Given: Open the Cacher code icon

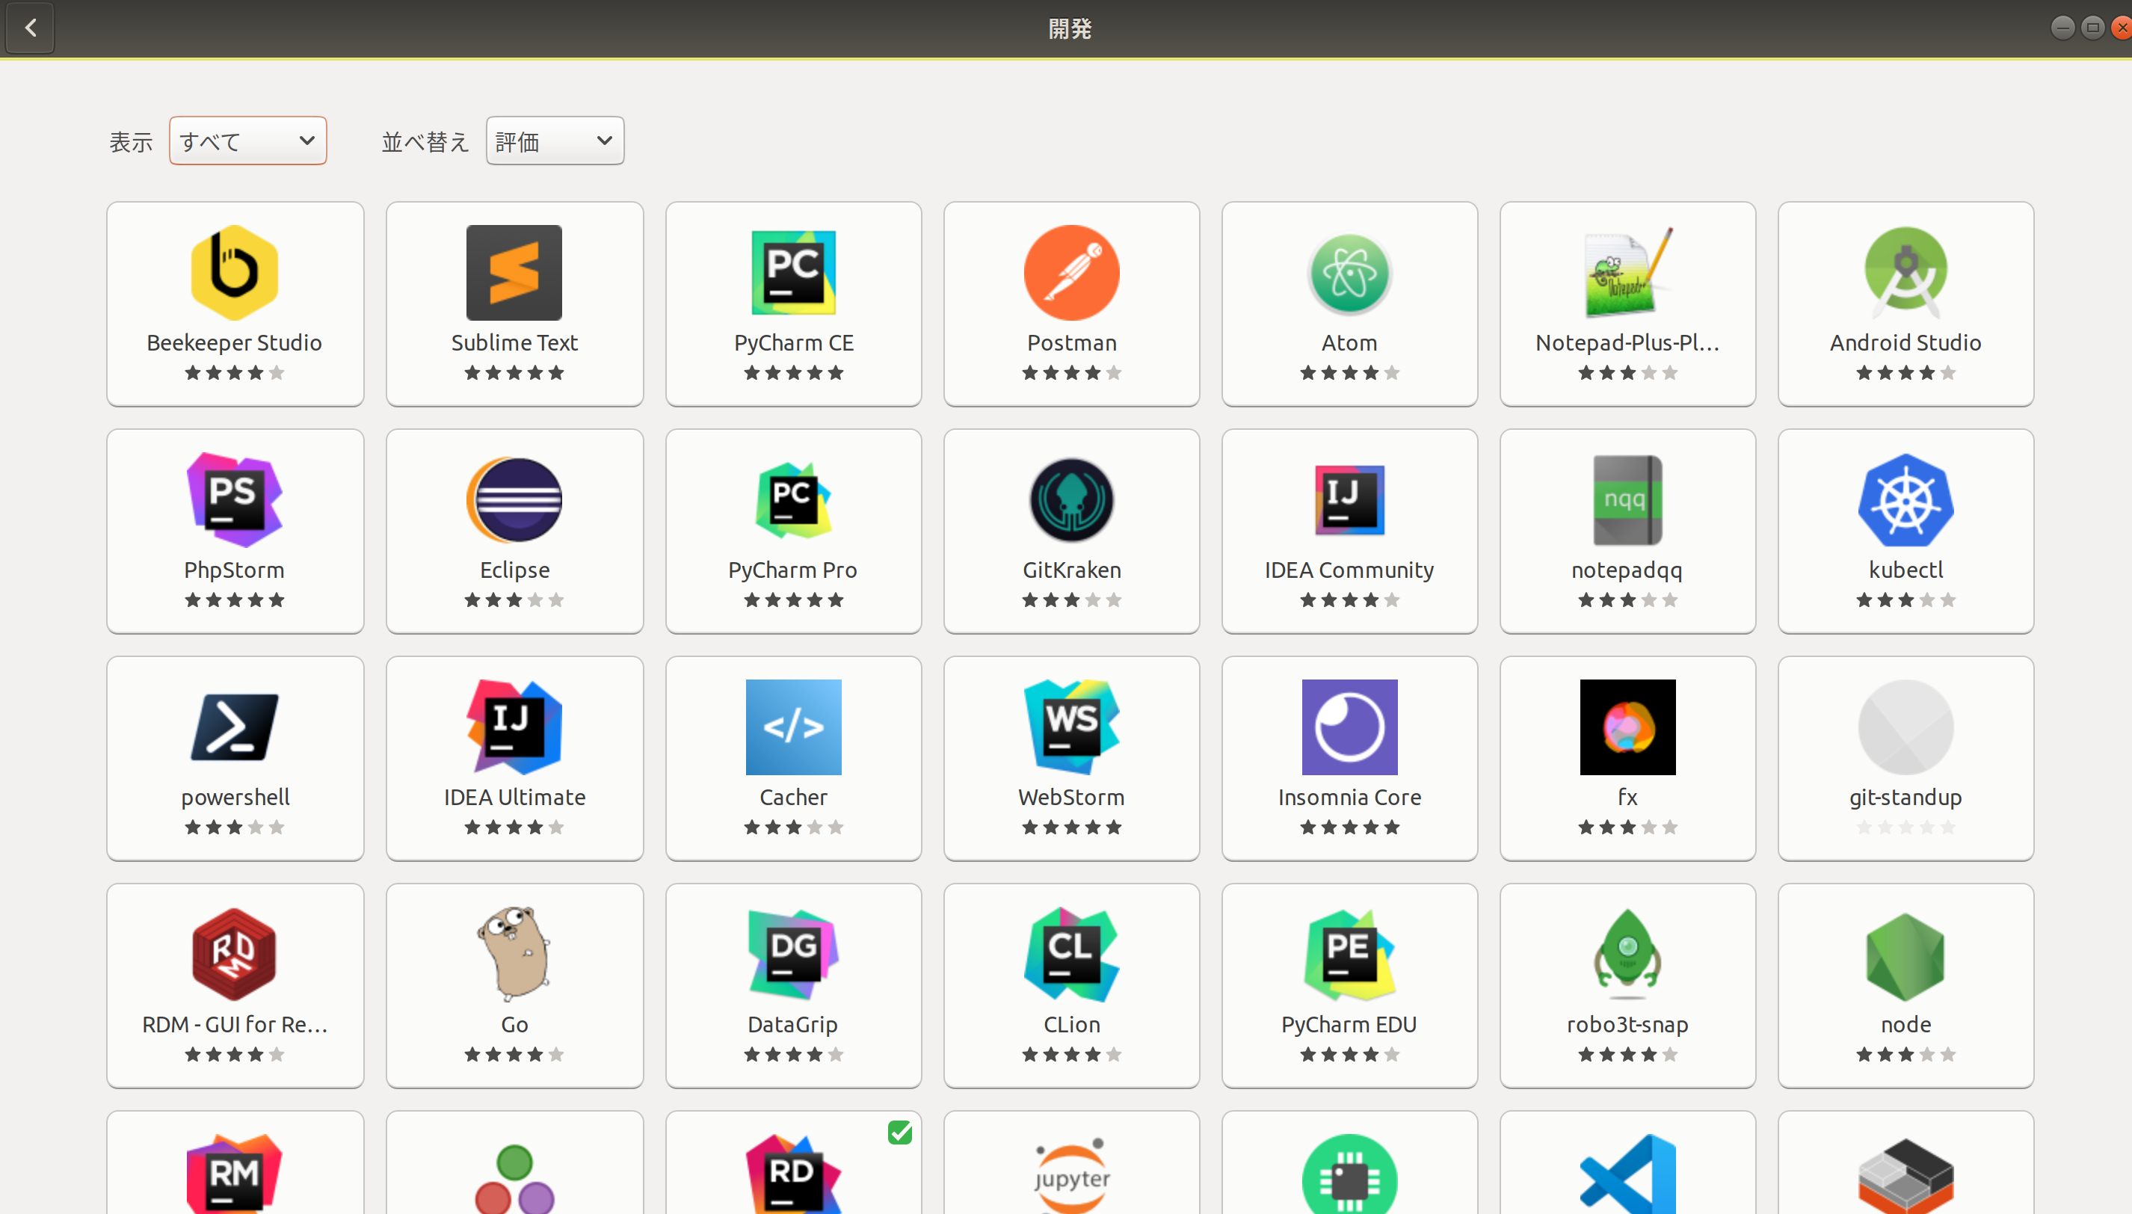Looking at the screenshot, I should [793, 727].
